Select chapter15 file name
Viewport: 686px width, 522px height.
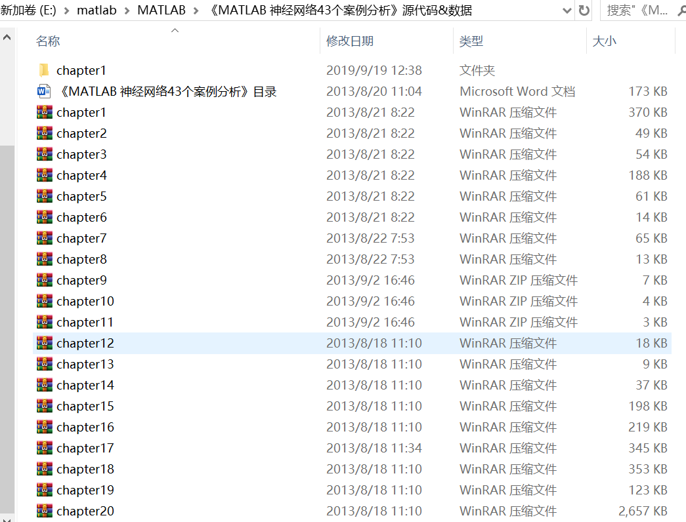tap(85, 406)
